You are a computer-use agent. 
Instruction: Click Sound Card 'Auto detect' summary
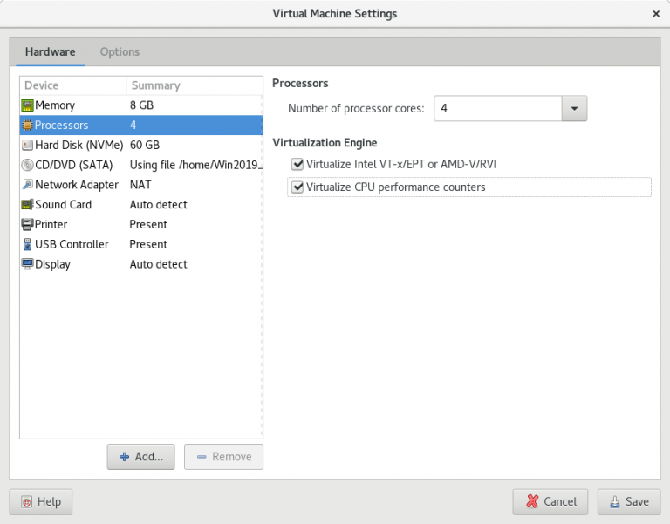(x=159, y=205)
